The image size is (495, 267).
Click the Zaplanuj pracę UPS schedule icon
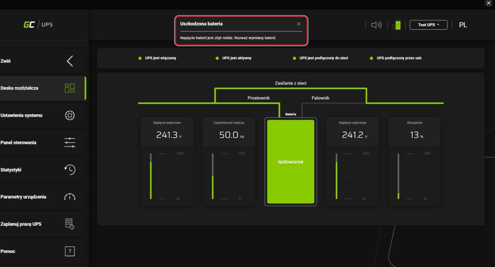tap(70, 224)
